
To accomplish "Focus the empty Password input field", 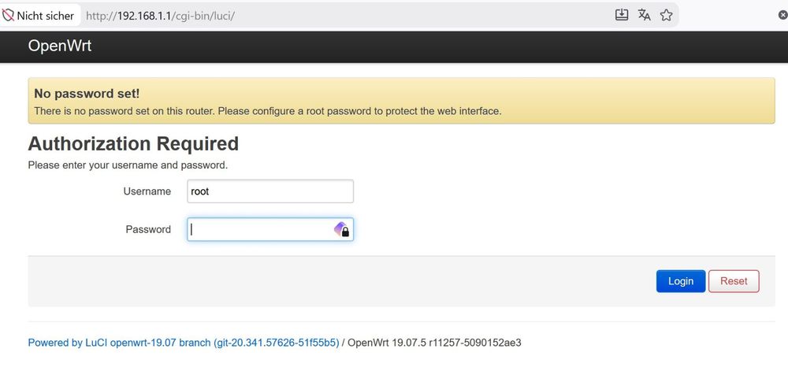I will [x=270, y=229].
